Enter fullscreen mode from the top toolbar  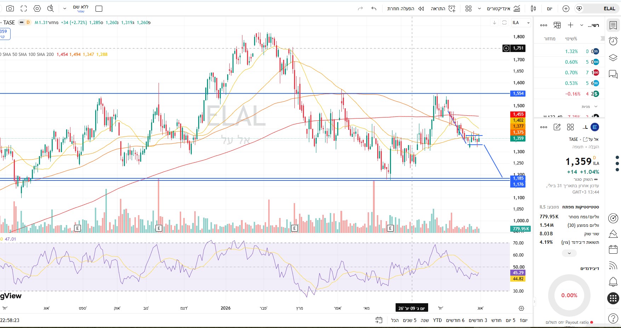click(24, 8)
